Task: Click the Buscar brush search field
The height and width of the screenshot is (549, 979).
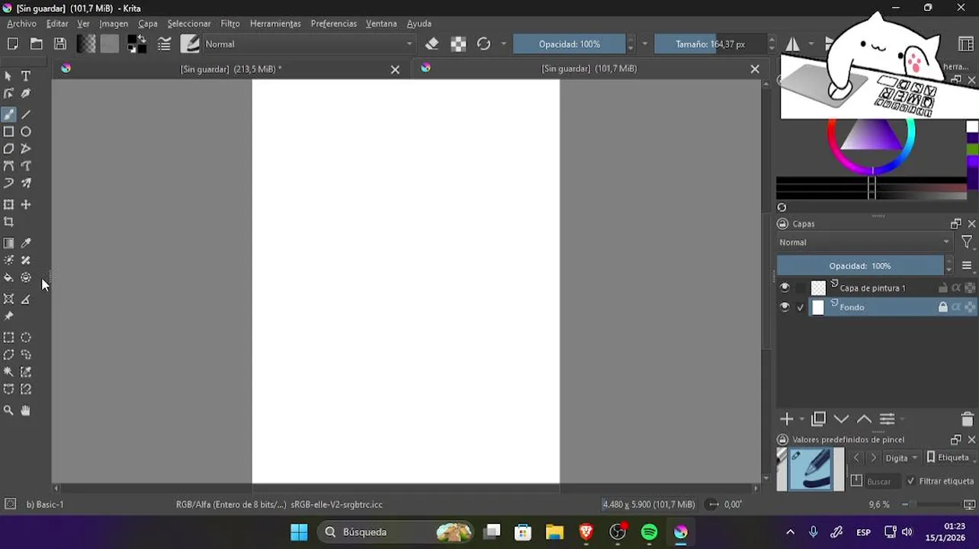Action: click(883, 481)
